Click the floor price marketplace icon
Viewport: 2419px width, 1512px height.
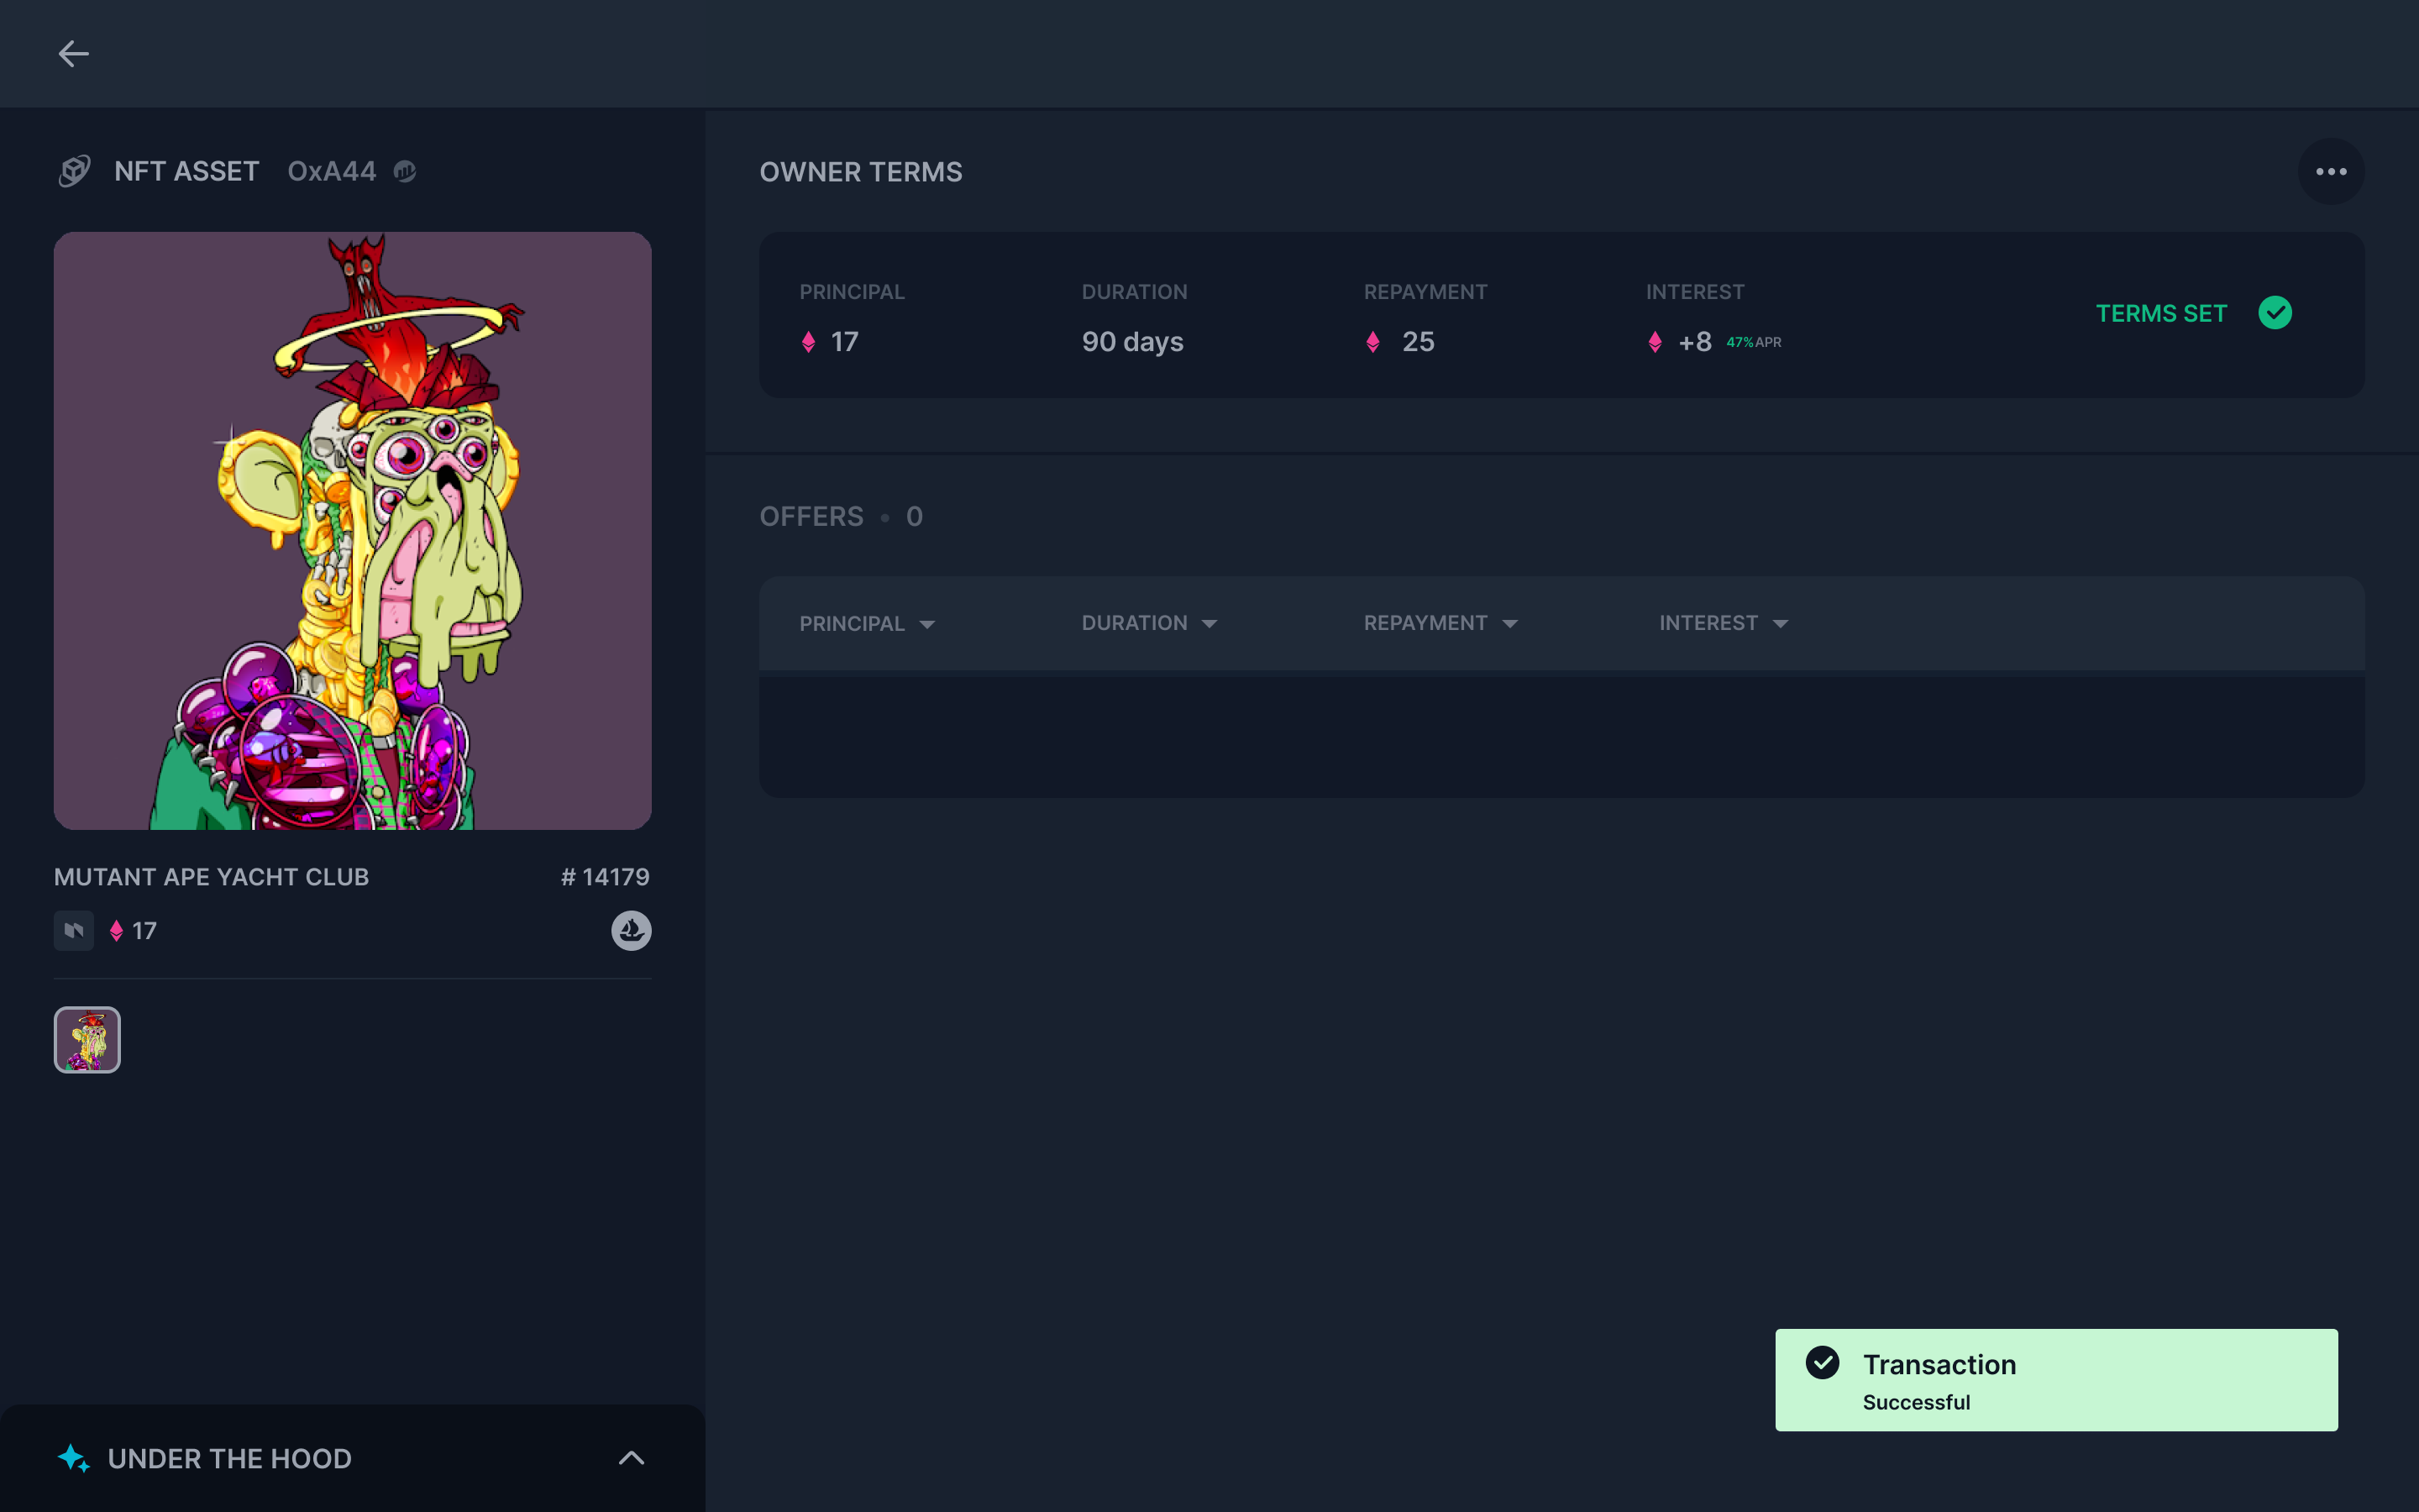pyautogui.click(x=74, y=931)
